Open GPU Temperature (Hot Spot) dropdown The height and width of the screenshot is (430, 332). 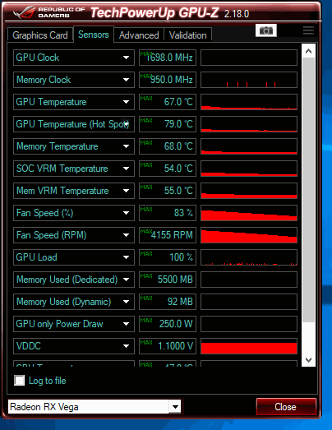126,124
